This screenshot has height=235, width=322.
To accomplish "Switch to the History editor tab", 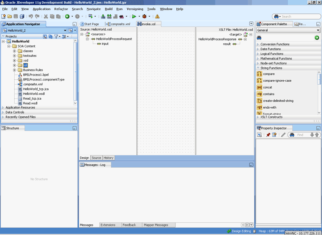I will point(109,158).
